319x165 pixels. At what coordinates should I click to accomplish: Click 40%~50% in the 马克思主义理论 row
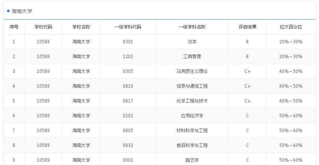point(291,71)
